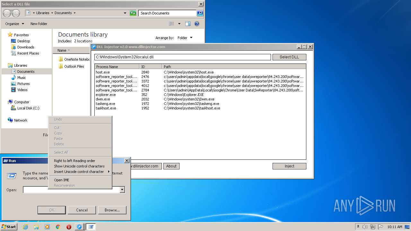Open the Action Center flag icon
This screenshot has height=231, width=411.
point(380,227)
